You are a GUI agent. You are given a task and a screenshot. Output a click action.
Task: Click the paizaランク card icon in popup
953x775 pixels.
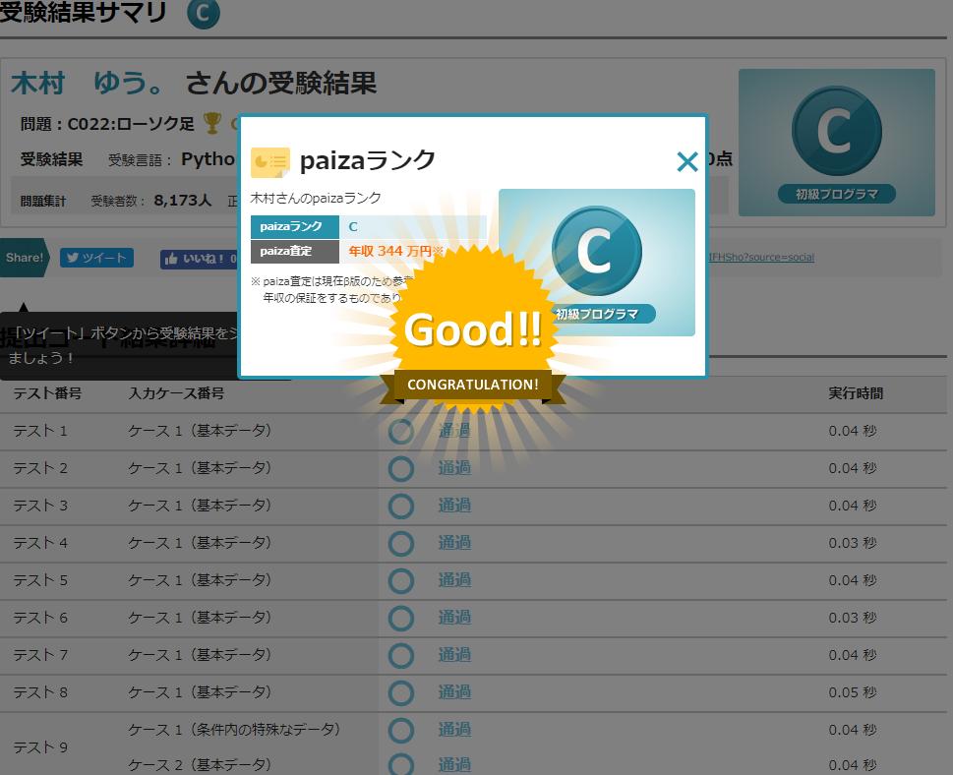[269, 161]
